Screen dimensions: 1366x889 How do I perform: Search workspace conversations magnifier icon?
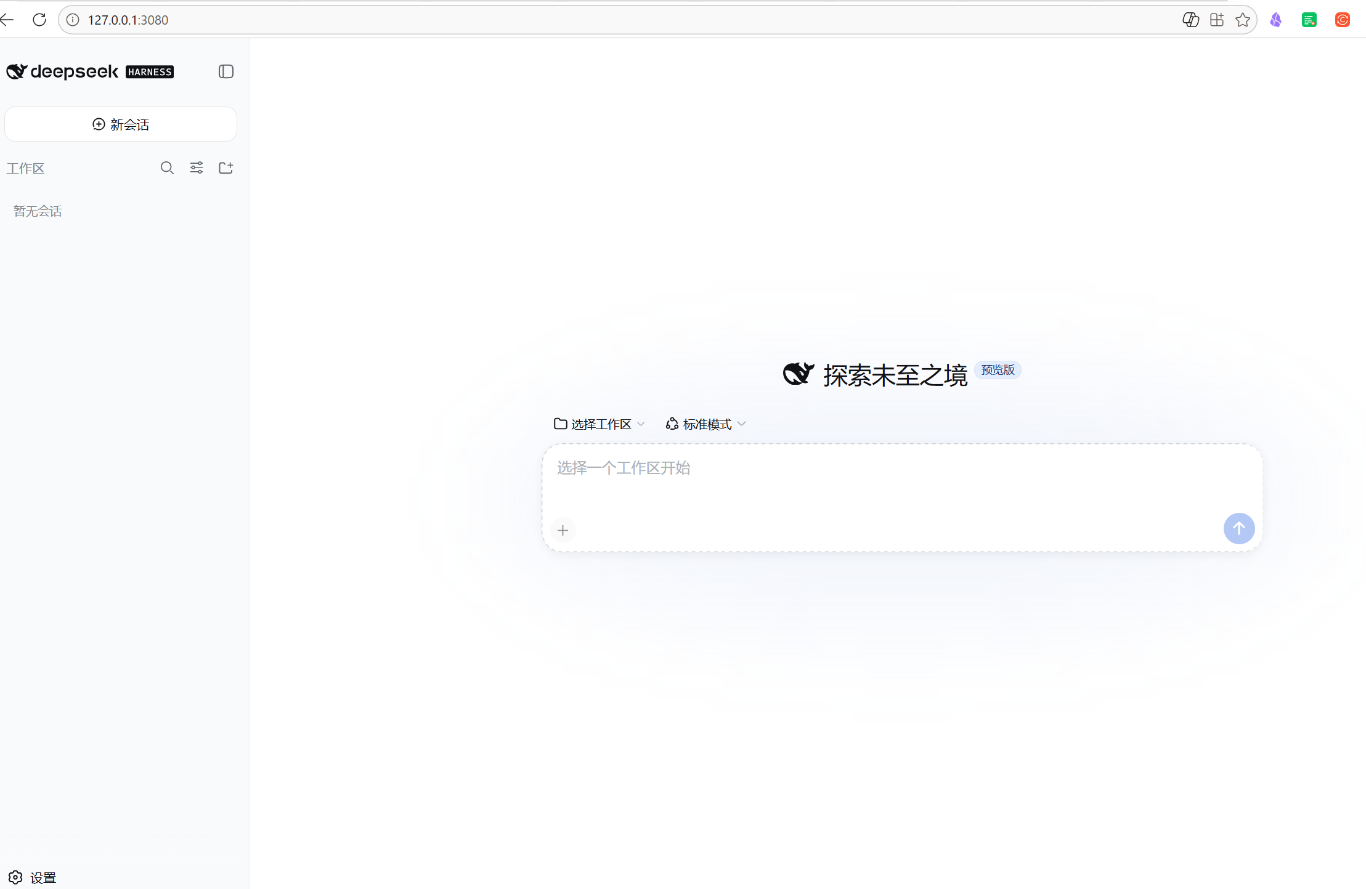(167, 168)
